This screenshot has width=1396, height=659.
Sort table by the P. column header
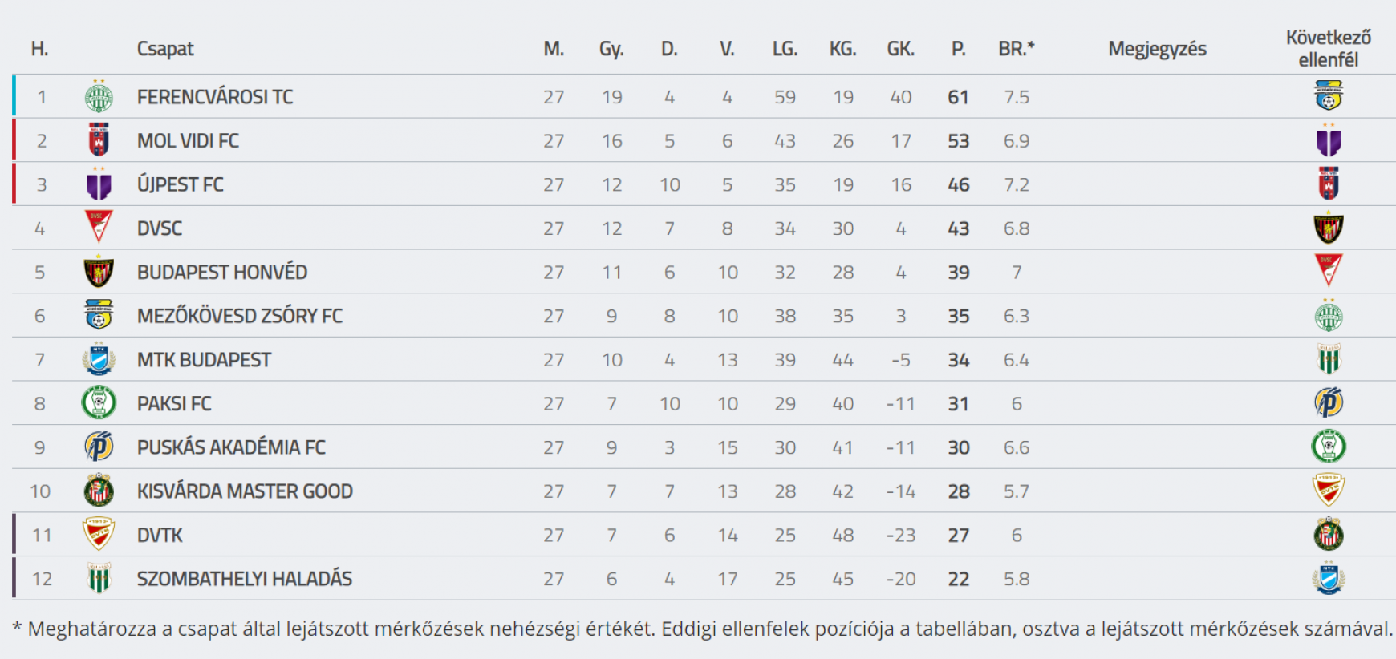click(x=958, y=49)
